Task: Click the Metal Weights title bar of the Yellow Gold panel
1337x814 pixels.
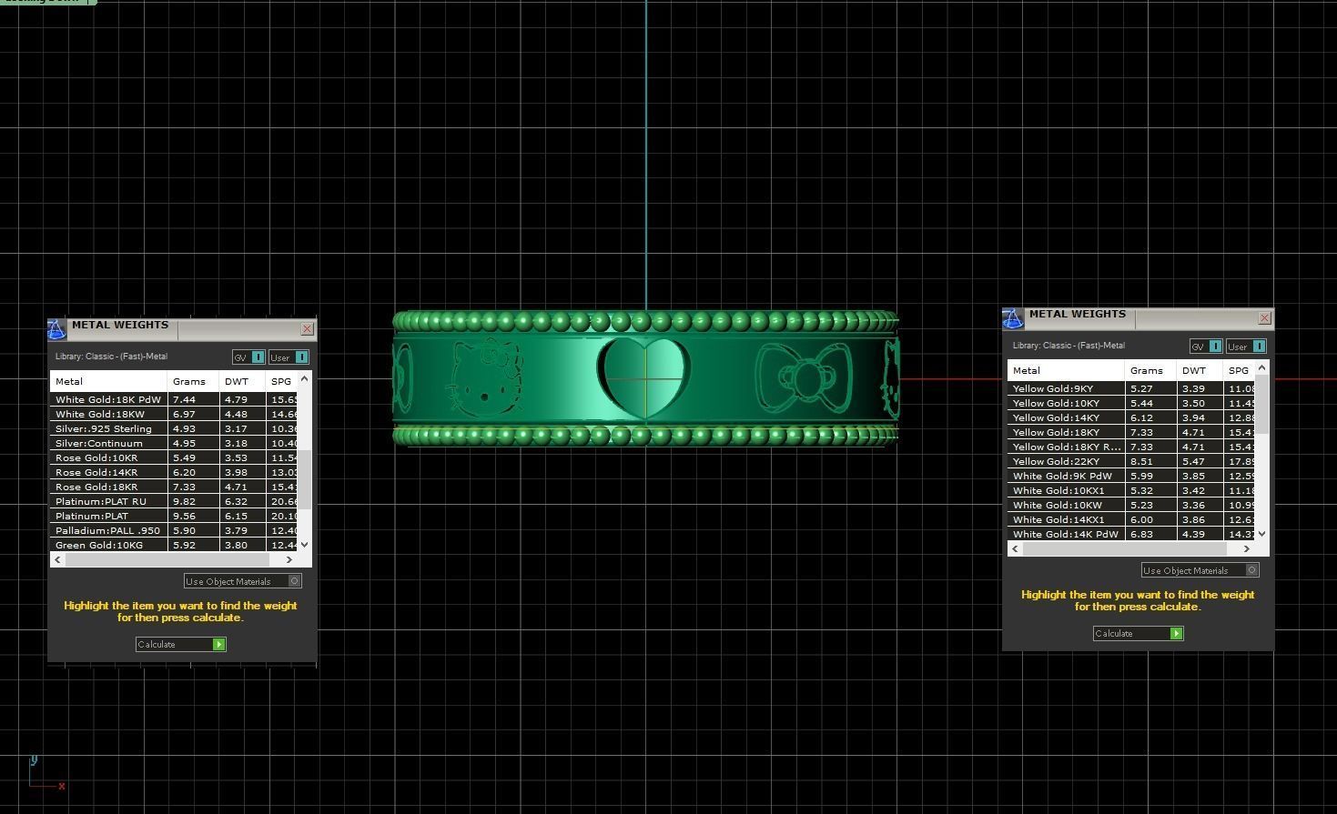Action: [x=1140, y=318]
